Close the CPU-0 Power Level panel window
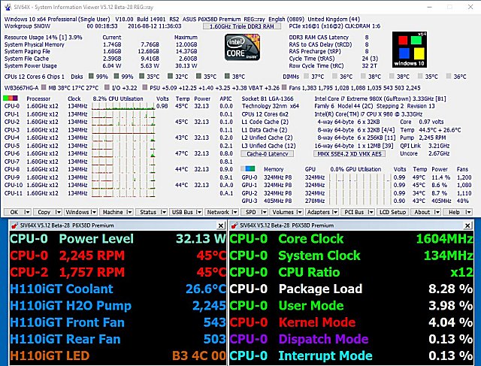 click(x=221, y=225)
